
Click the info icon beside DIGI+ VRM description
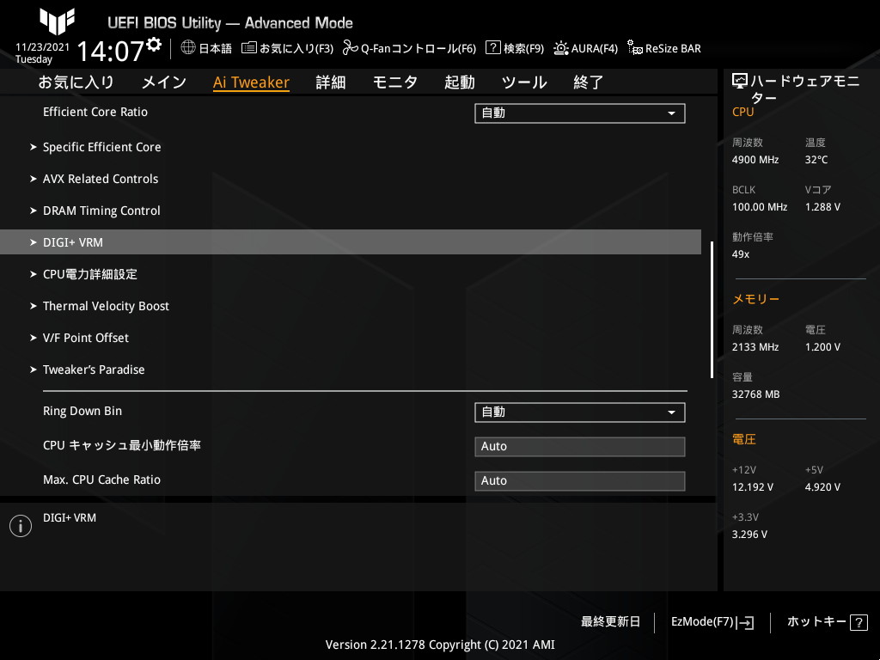point(21,526)
